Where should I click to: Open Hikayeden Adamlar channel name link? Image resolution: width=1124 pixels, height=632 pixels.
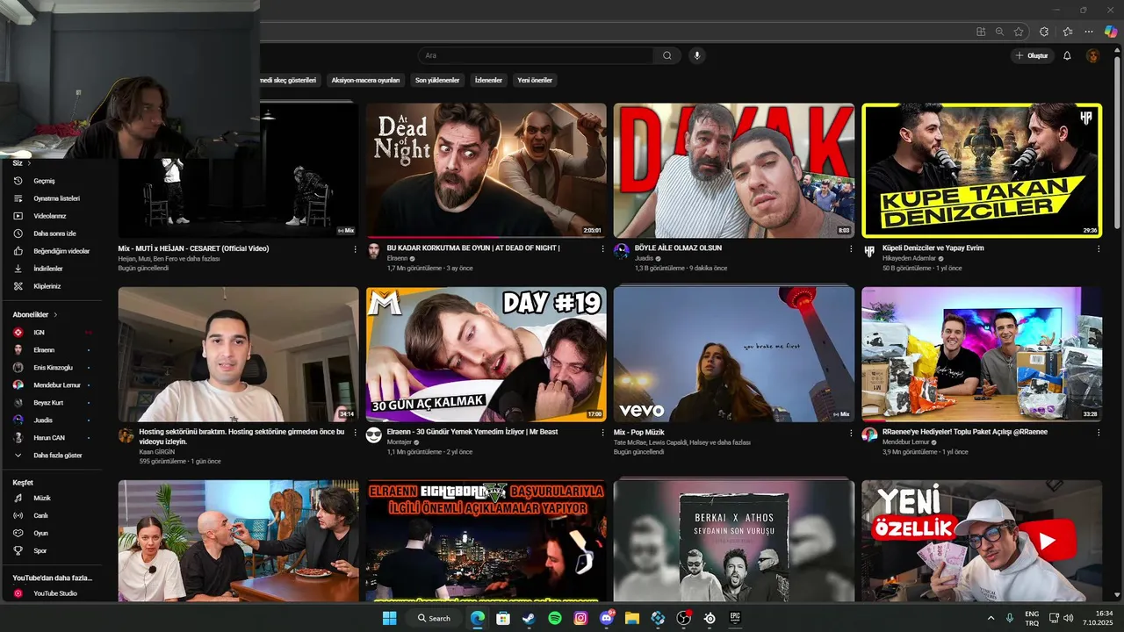click(909, 258)
